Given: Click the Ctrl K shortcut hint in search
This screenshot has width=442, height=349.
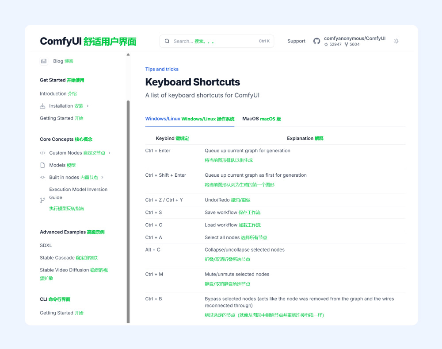Looking at the screenshot, I should click(264, 41).
